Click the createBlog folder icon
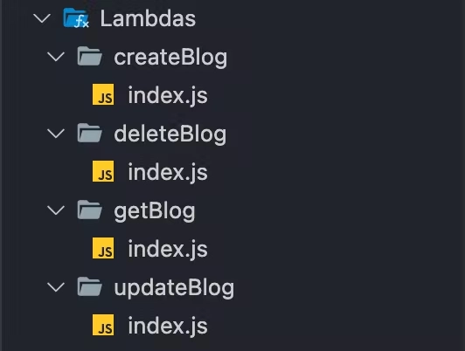The image size is (465, 351). [89, 56]
